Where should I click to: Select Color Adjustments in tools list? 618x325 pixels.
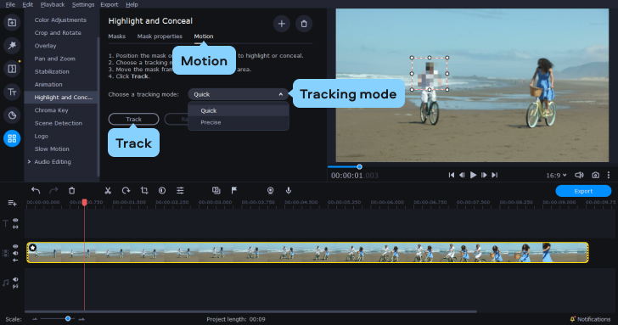coord(60,20)
